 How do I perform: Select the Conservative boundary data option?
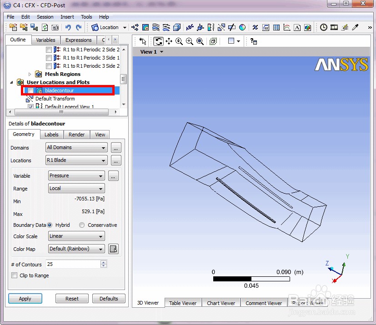click(x=82, y=225)
